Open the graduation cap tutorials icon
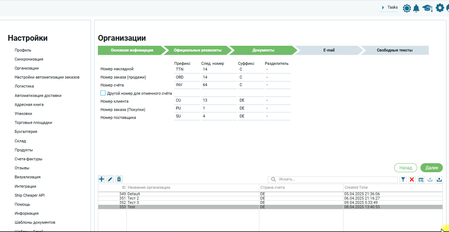Viewport: 449px width, 232px height. click(427, 8)
